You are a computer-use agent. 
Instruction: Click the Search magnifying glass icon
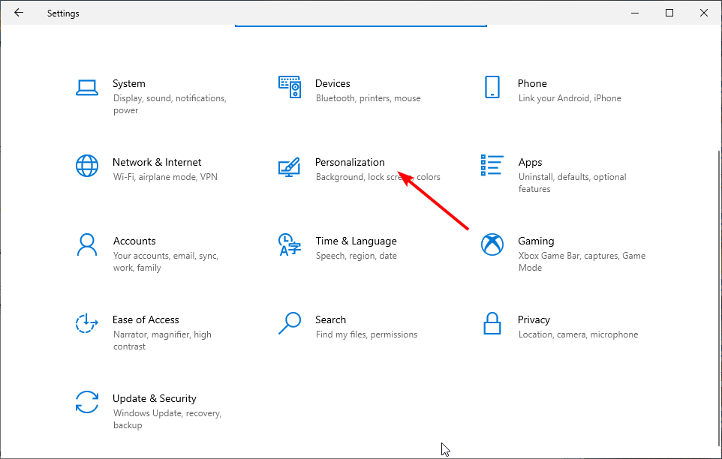290,323
